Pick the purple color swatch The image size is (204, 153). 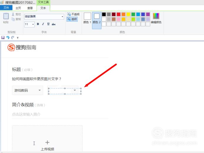pyautogui.click(x=148, y=14)
